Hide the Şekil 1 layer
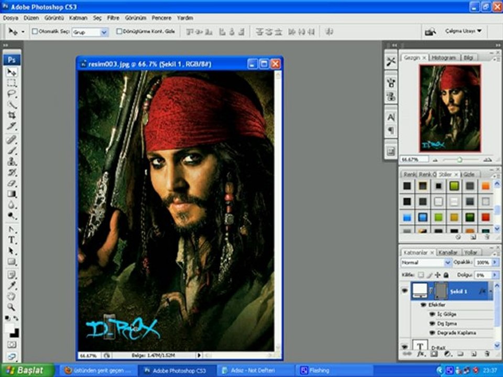 tap(405, 291)
